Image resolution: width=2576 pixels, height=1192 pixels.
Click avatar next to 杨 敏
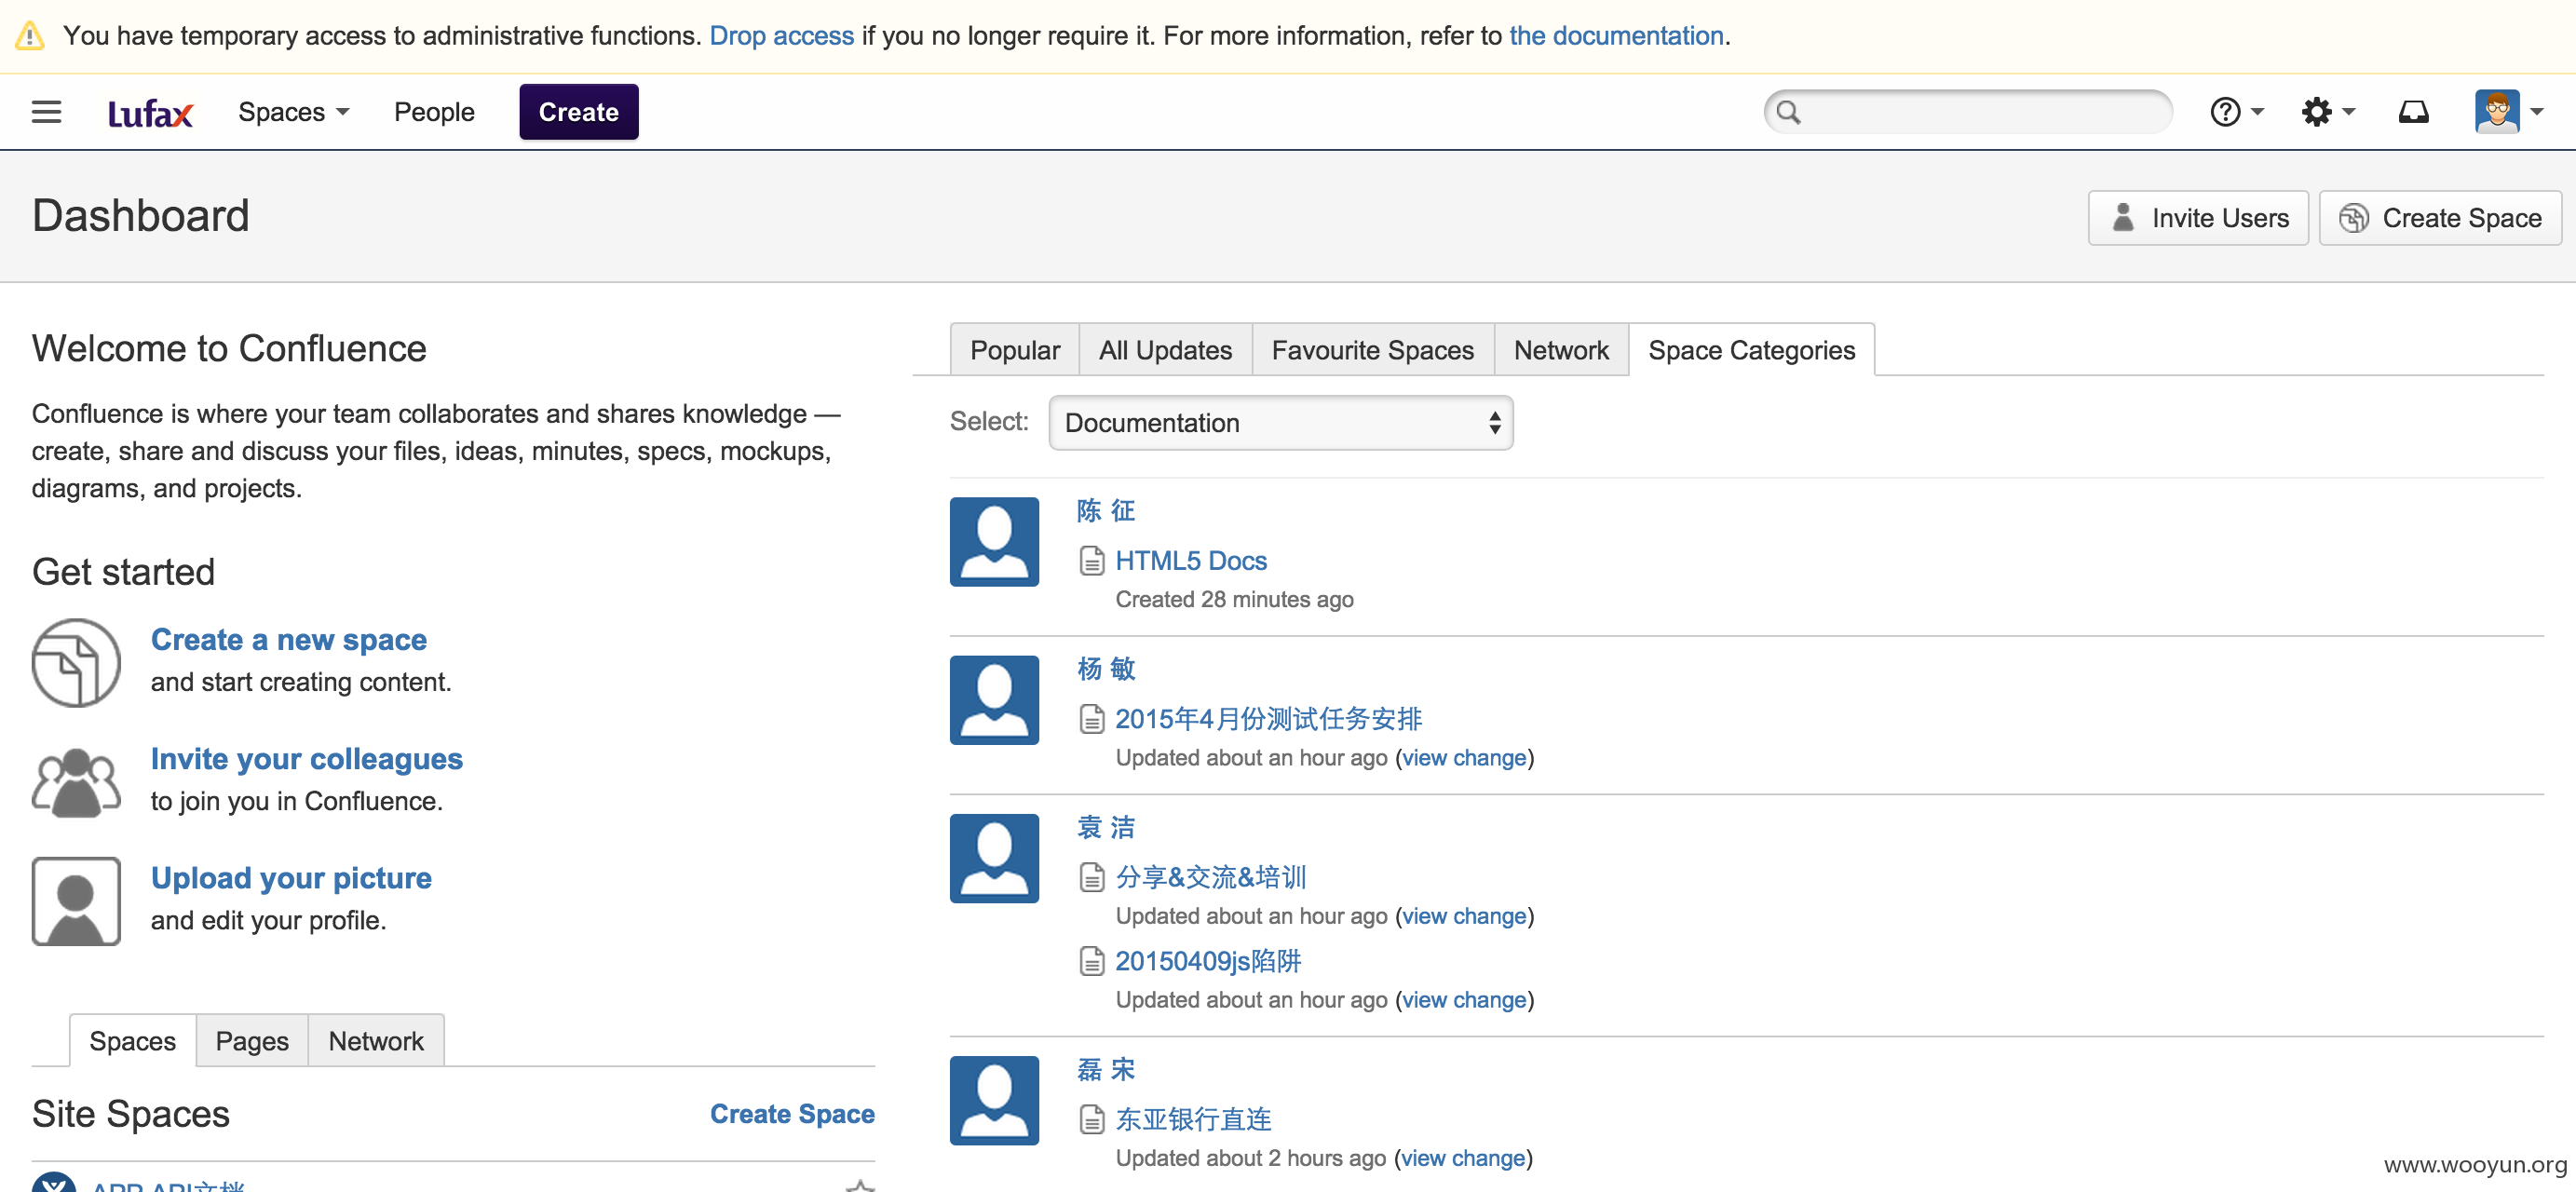pos(994,700)
